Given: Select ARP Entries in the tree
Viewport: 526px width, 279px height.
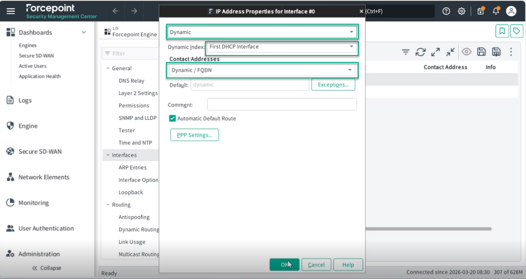Looking at the screenshot, I should tap(133, 167).
